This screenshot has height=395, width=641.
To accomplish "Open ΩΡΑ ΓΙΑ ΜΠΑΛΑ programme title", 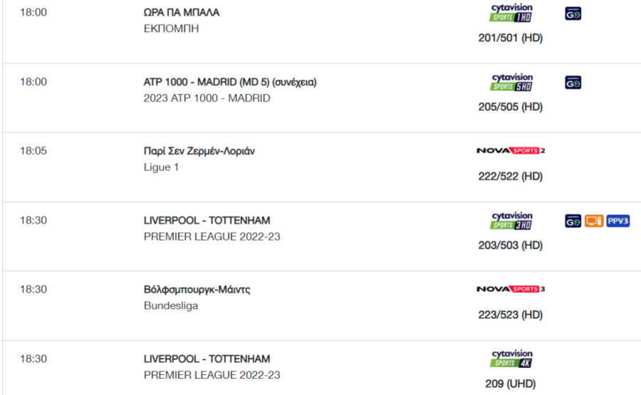I will pos(182,13).
